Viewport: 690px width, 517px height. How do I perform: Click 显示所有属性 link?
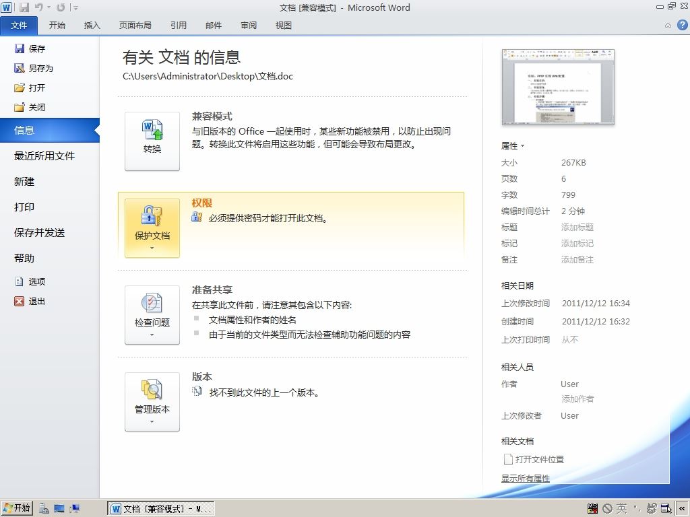point(526,479)
